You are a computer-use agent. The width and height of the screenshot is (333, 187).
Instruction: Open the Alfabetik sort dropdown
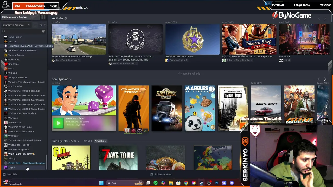click(x=100, y=141)
